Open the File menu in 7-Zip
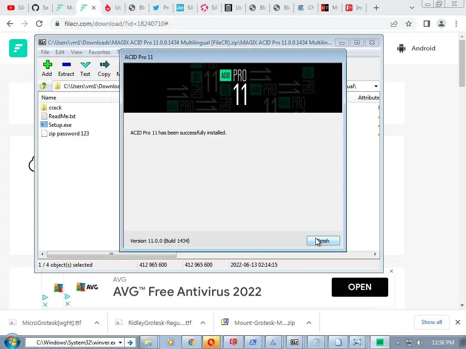Image resolution: width=466 pixels, height=349 pixels. pyautogui.click(x=45, y=52)
